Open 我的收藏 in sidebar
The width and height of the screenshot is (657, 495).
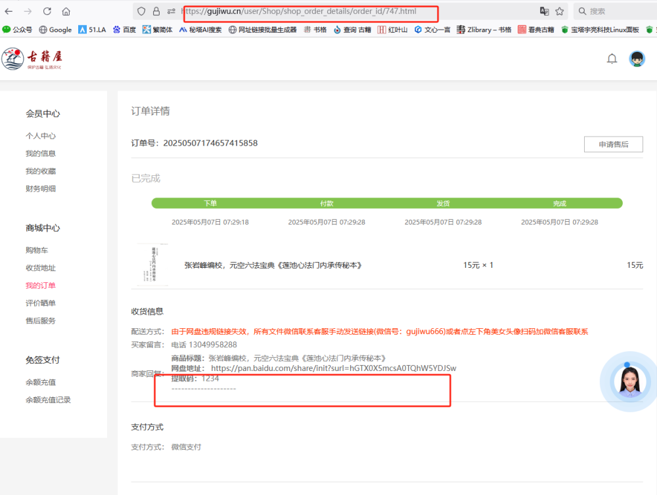click(41, 171)
